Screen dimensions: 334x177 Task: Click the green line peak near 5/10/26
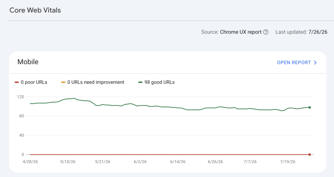pos(74,98)
